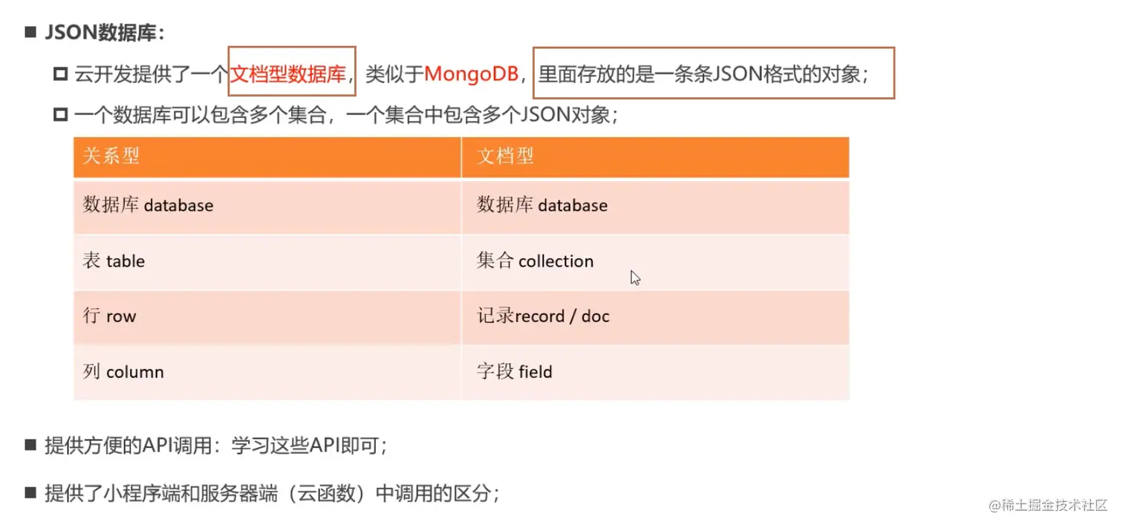Click the 列 column cell
Image resolution: width=1123 pixels, height=528 pixels.
pos(267,372)
